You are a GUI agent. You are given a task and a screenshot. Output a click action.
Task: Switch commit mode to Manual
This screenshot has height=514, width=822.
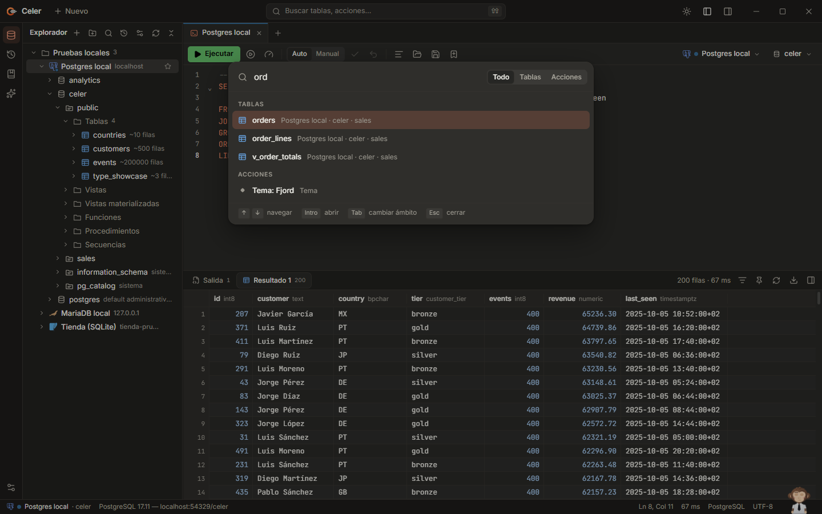point(328,54)
